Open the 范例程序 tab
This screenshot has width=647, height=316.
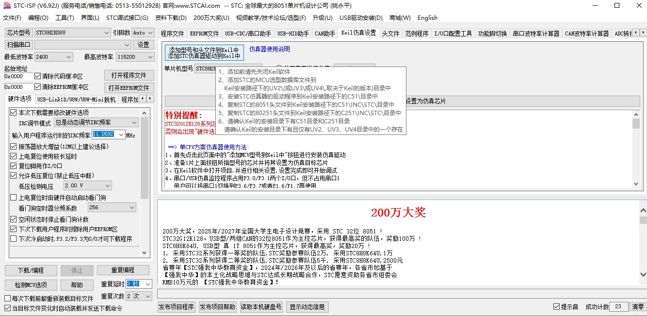pos(417,33)
